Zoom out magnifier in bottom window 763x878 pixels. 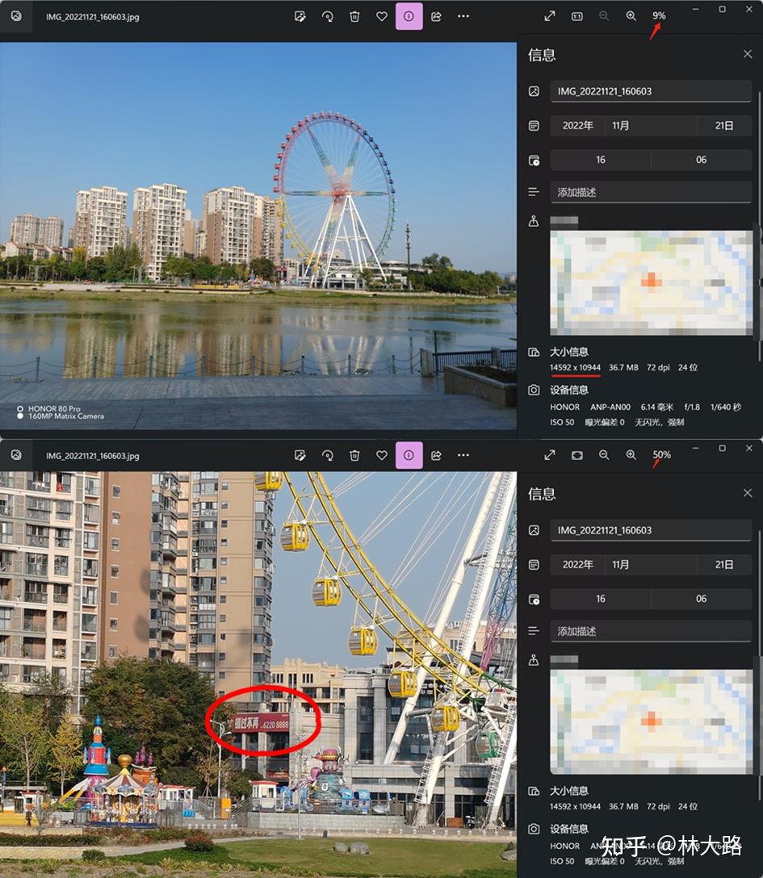point(604,455)
